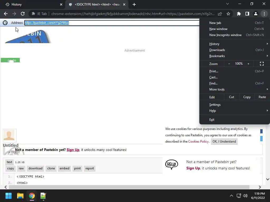Open a new tab with the plus button
This screenshot has width=270, height=202.
pos(134,4)
